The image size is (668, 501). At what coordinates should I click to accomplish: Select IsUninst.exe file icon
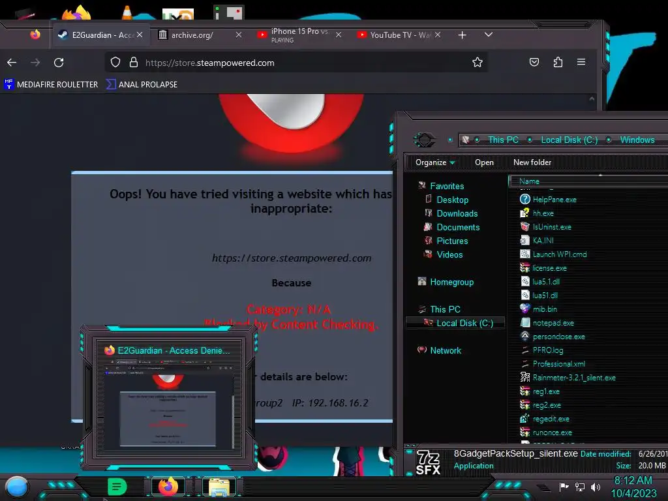pos(525,226)
